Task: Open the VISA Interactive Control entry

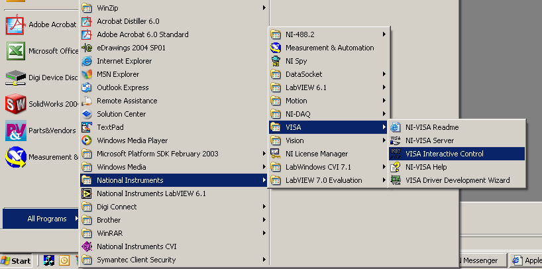Action: coord(457,154)
